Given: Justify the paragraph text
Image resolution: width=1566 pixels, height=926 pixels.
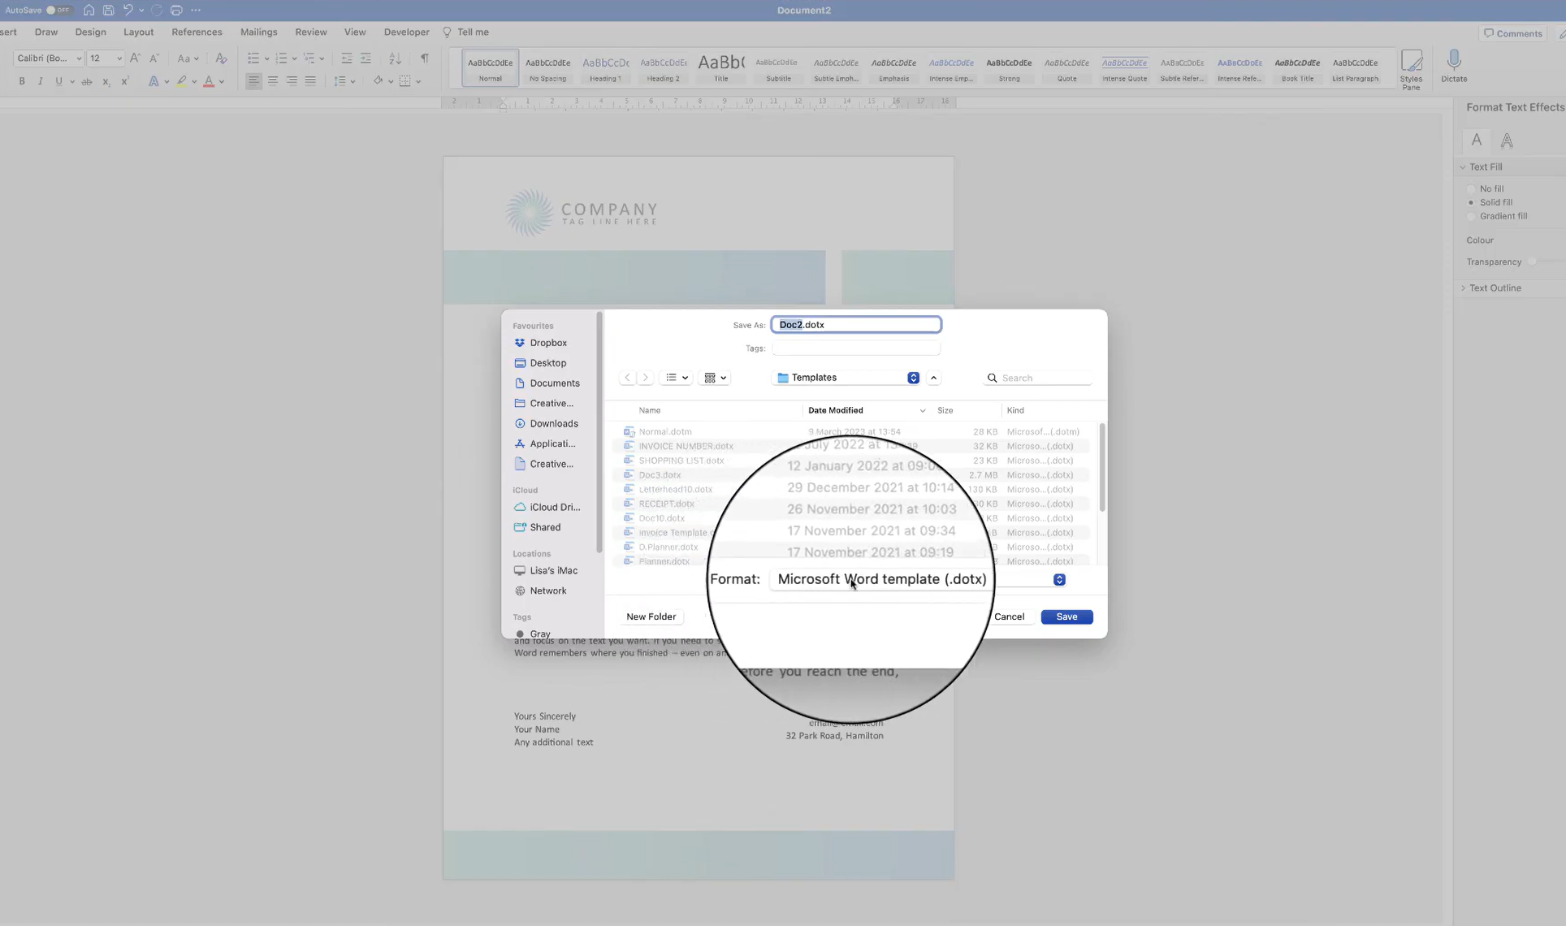Looking at the screenshot, I should [310, 81].
